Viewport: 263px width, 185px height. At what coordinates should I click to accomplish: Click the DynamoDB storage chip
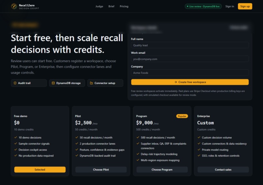click(x=67, y=83)
